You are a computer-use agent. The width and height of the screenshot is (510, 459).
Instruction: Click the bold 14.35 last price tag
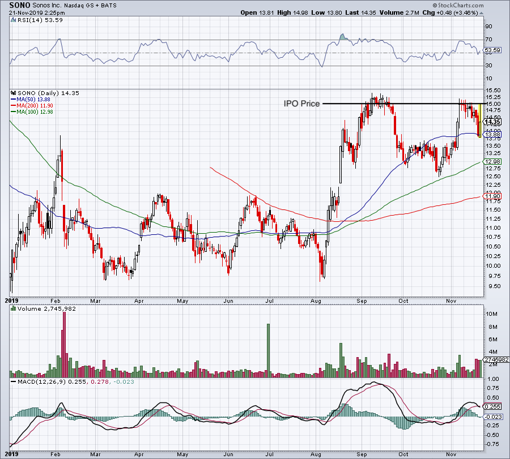coord(492,122)
